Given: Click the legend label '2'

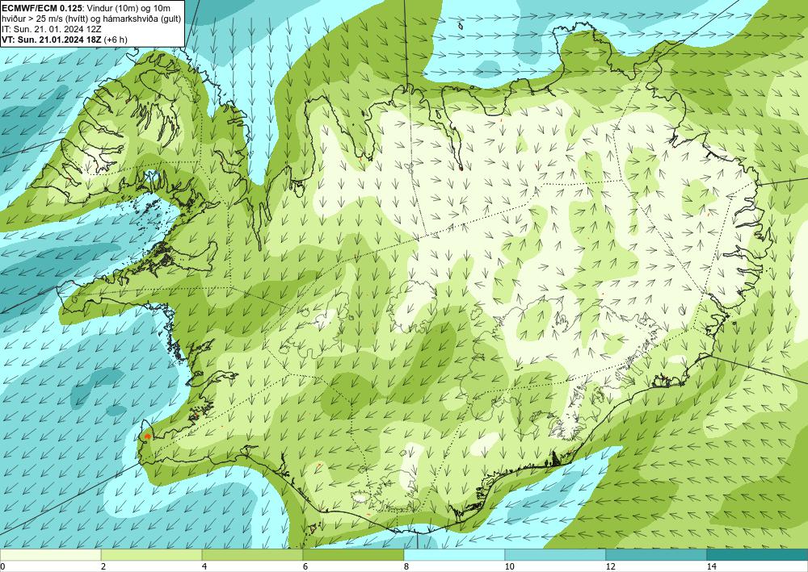Looking at the screenshot, I should pos(103,566).
